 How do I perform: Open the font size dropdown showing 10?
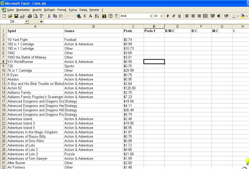pyautogui.click(x=161, y=16)
